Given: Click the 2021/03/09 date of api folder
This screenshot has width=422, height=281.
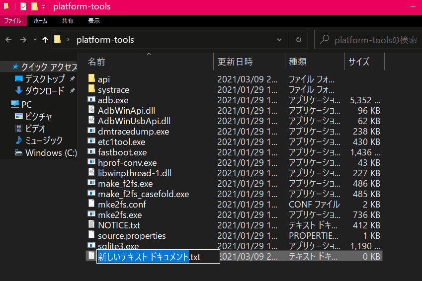Looking at the screenshot, I should 247,79.
